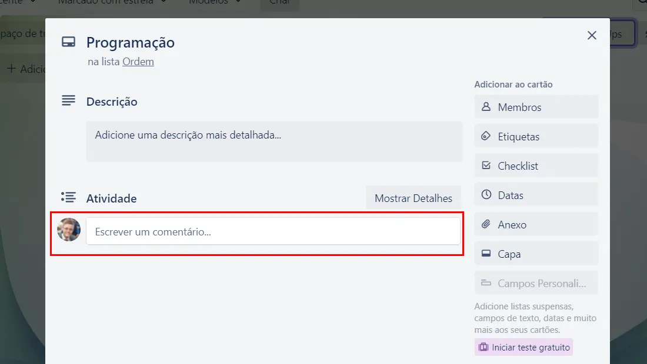The height and width of the screenshot is (364, 647).
Task: Attach a file with Anexo
Action: click(x=536, y=224)
